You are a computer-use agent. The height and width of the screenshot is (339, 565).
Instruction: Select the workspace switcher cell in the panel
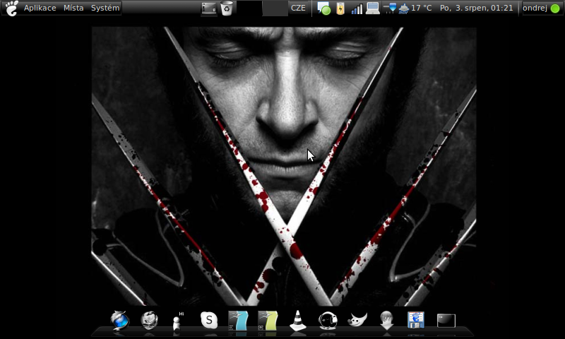(x=275, y=8)
